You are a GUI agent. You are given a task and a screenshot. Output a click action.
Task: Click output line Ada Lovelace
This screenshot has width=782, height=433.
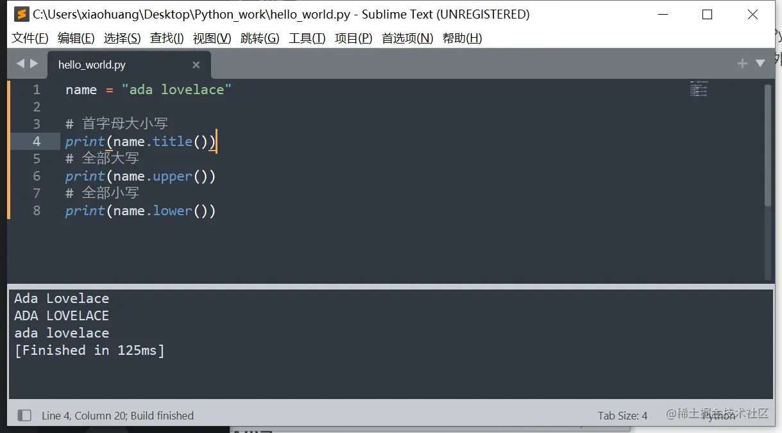62,298
